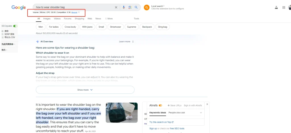Filter by the Men chip
The width and height of the screenshot is (291, 133).
coord(41,27)
